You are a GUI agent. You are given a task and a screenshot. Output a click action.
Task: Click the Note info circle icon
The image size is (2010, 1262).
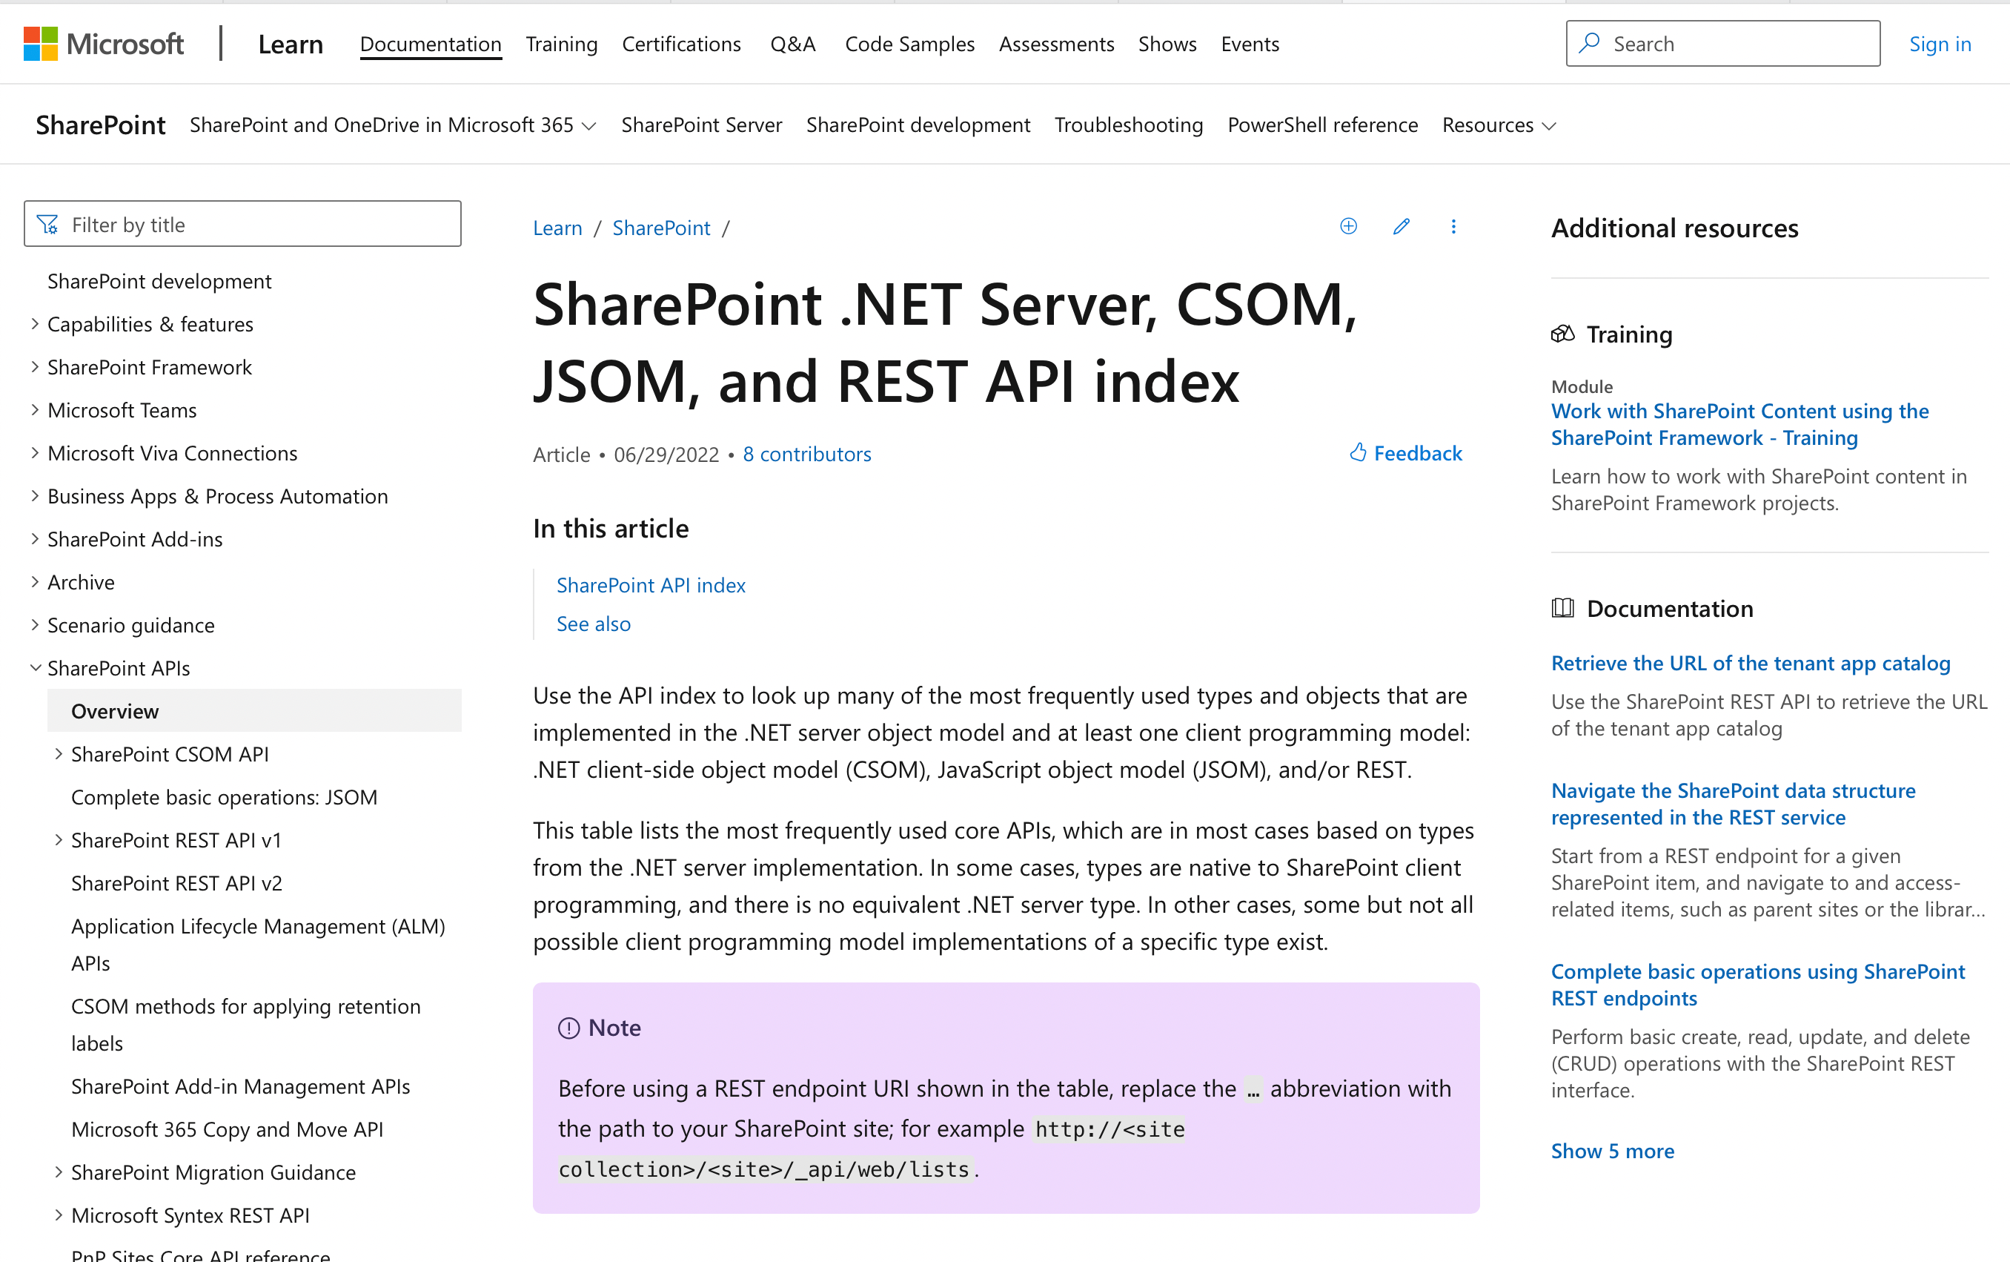[568, 1028]
